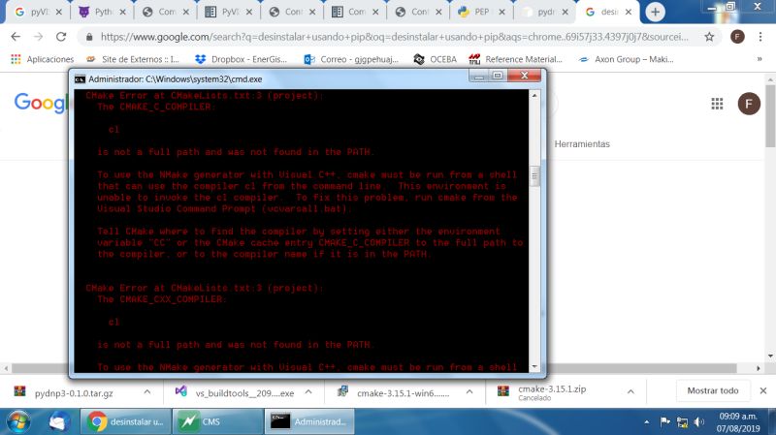Open Dropbox - EnerGis bookmark
The height and width of the screenshot is (435, 776).
pyautogui.click(x=241, y=59)
